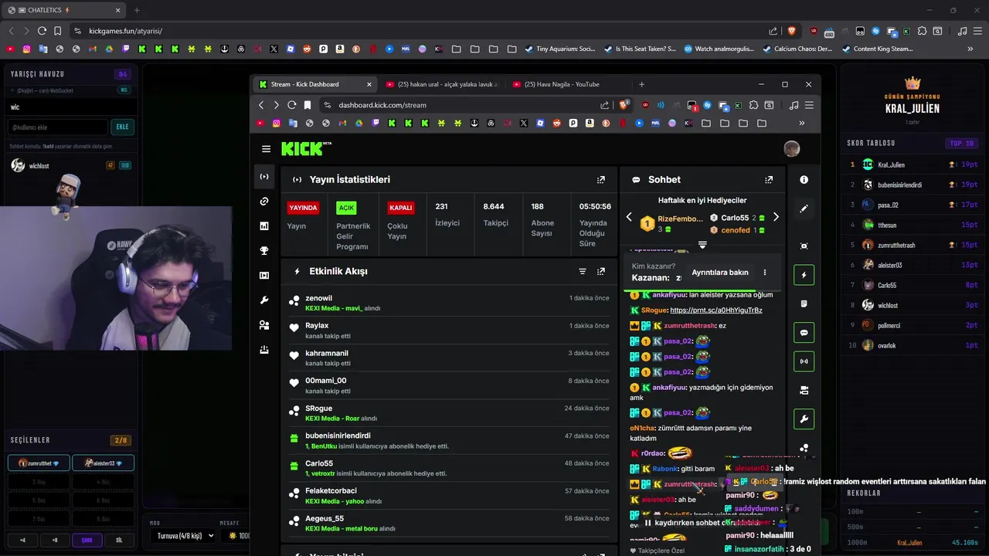Viewport: 989px width, 556px height.
Task: Click the wichlost racer in the pool
Action: tap(71, 165)
